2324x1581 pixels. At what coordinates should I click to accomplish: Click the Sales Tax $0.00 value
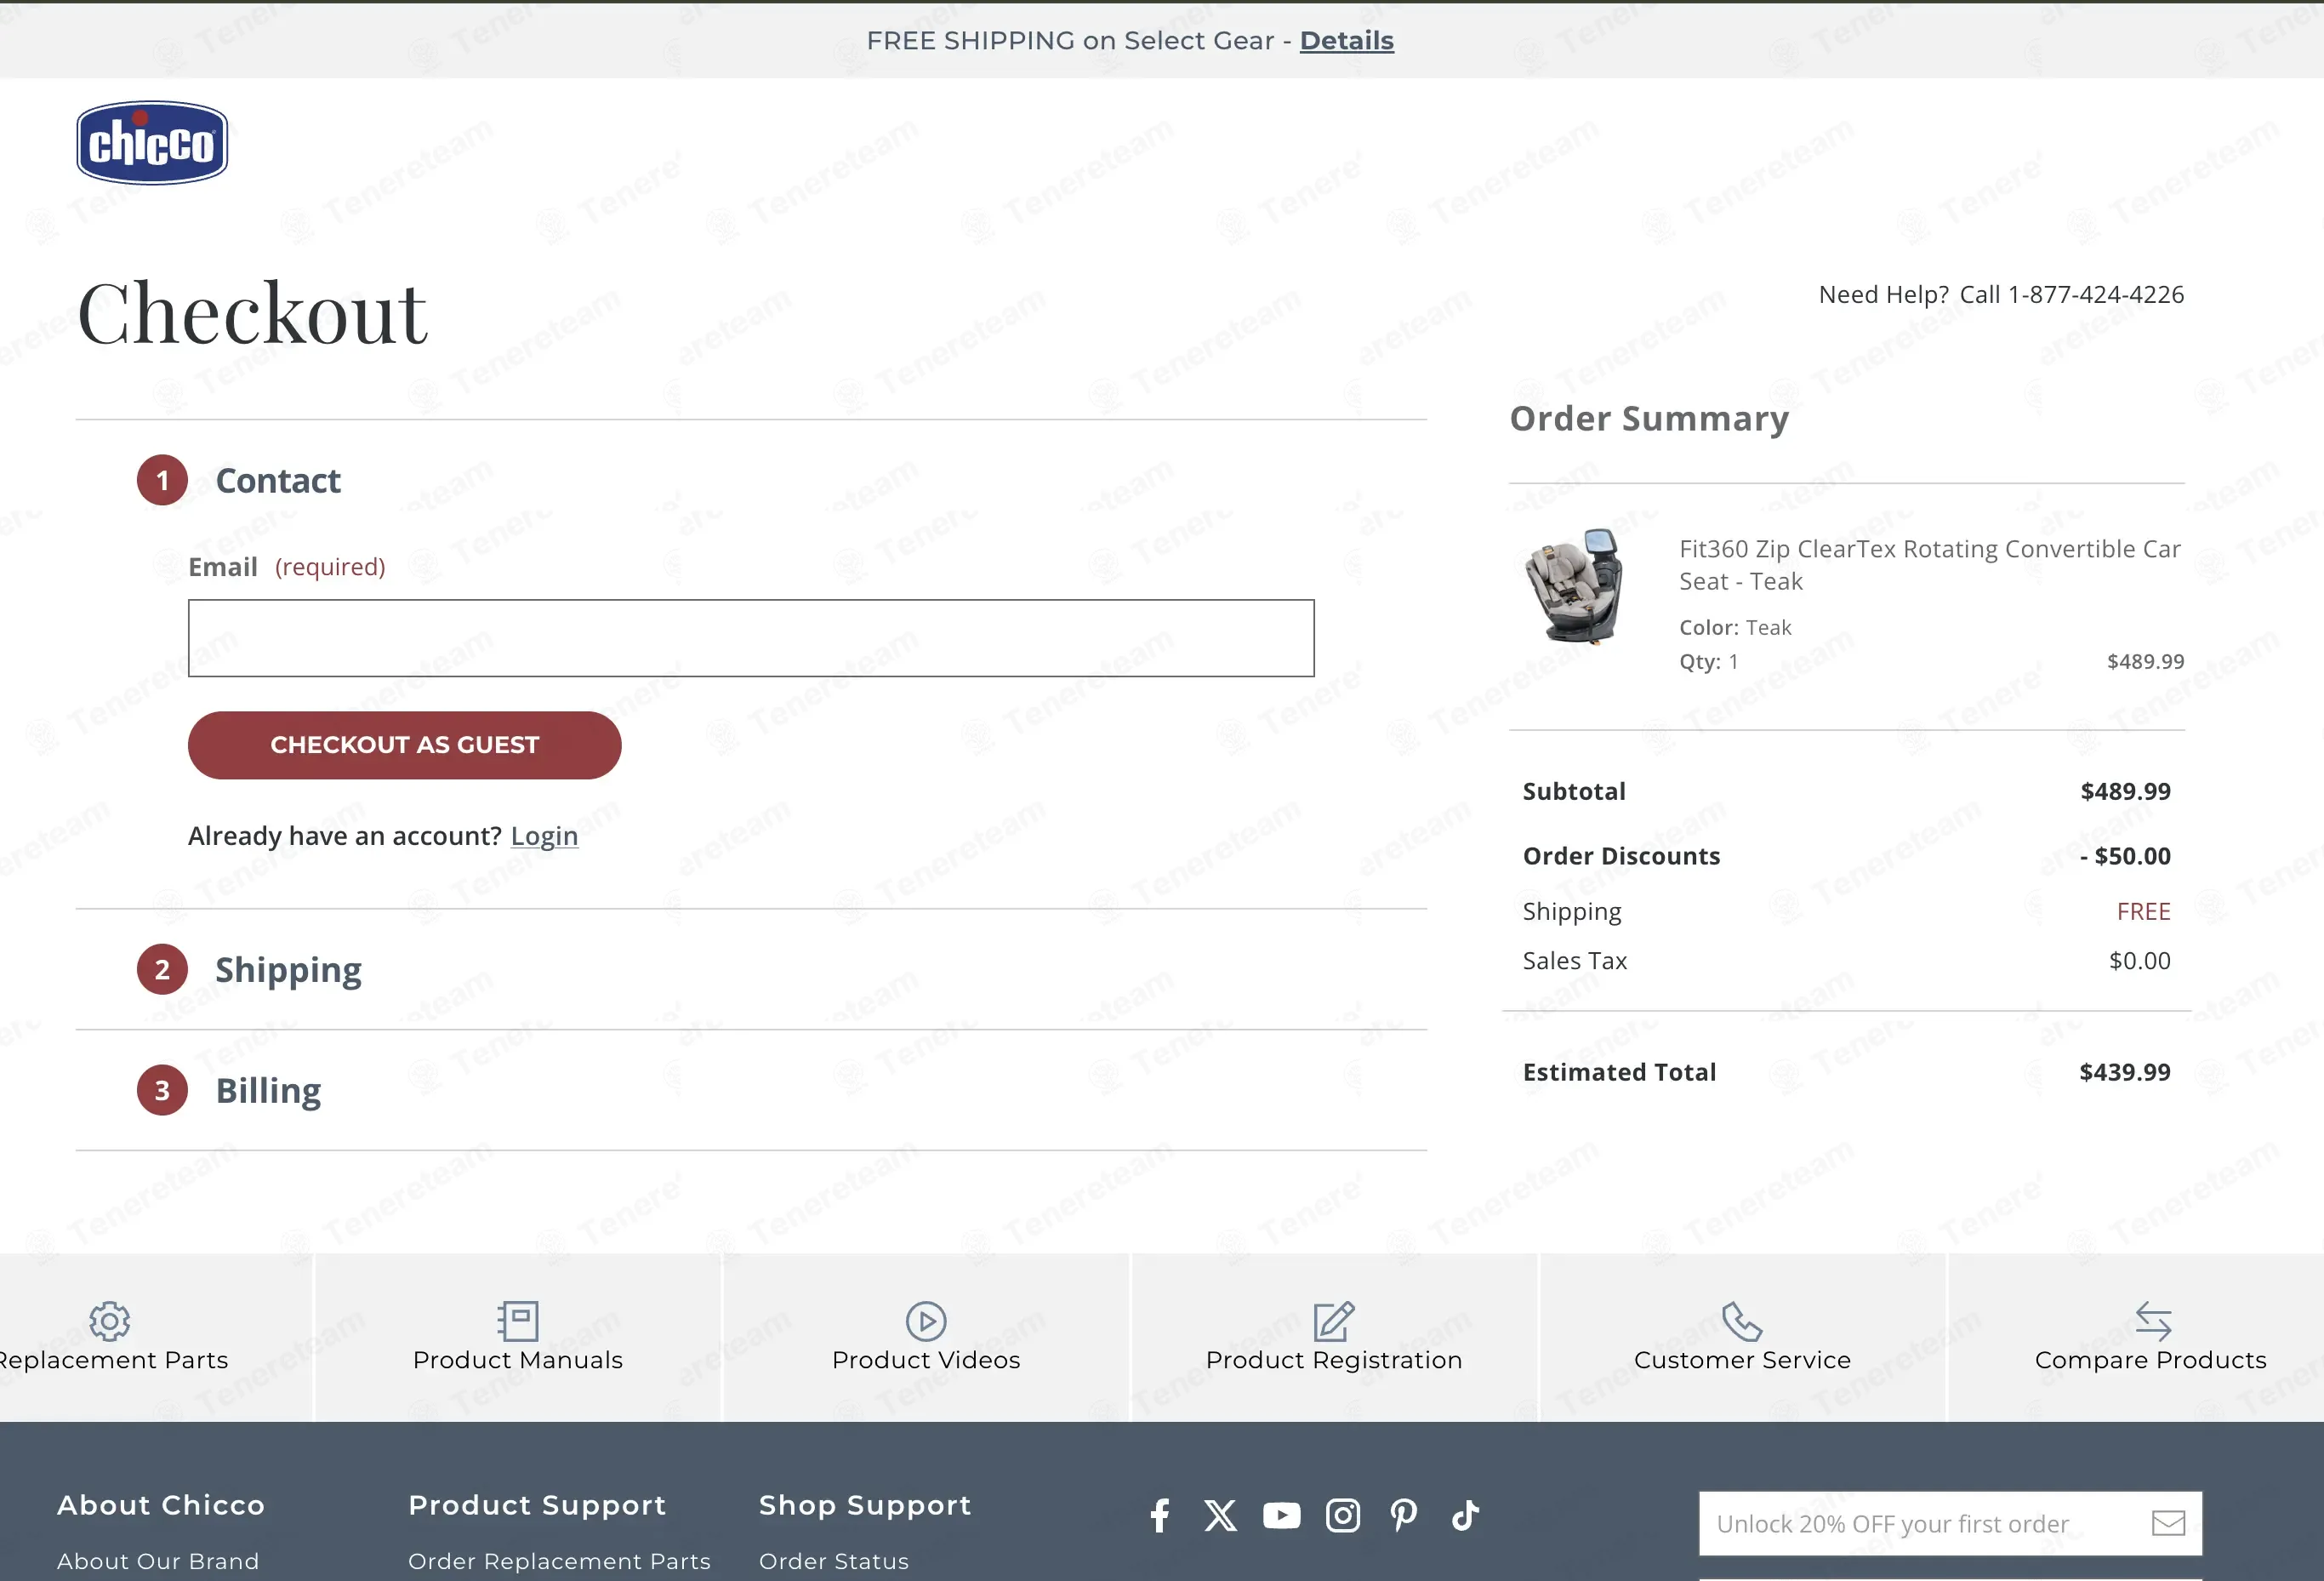(2140, 961)
